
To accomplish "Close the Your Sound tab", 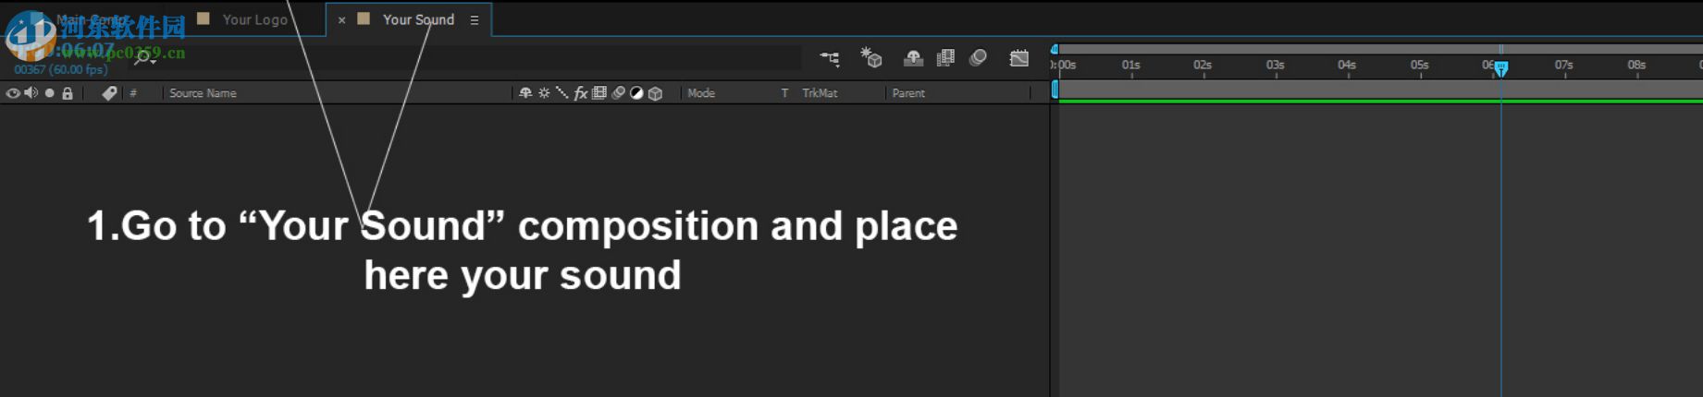I will 341,19.
